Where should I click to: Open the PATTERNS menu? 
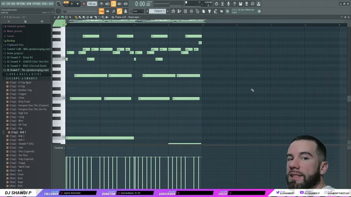(x=21, y=4)
